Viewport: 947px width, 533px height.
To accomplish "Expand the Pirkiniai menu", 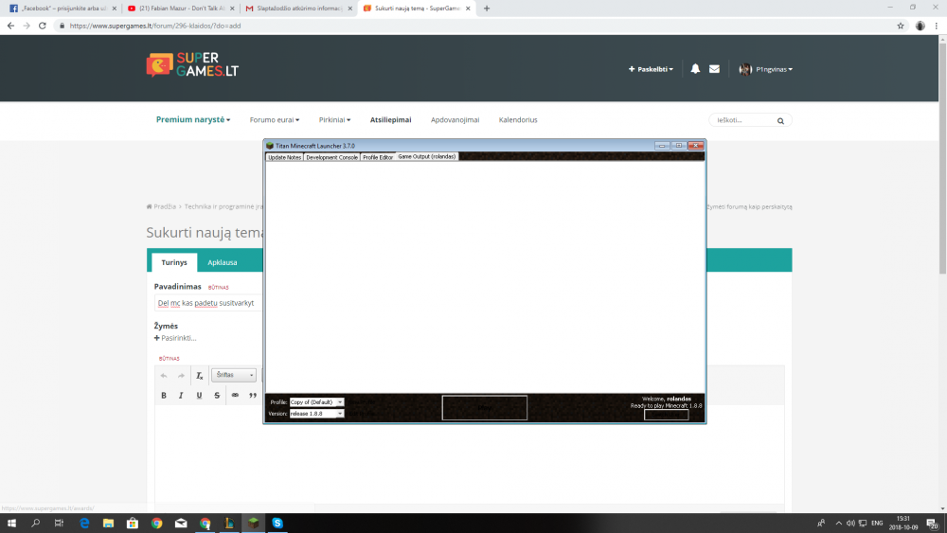I will pos(334,119).
